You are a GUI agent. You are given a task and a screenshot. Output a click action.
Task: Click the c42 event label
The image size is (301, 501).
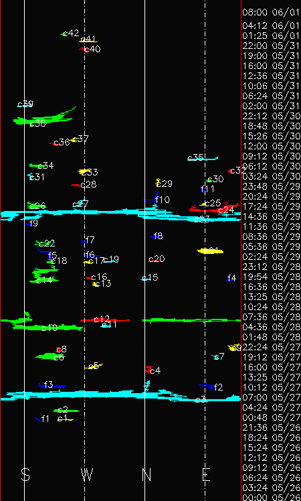(71, 33)
